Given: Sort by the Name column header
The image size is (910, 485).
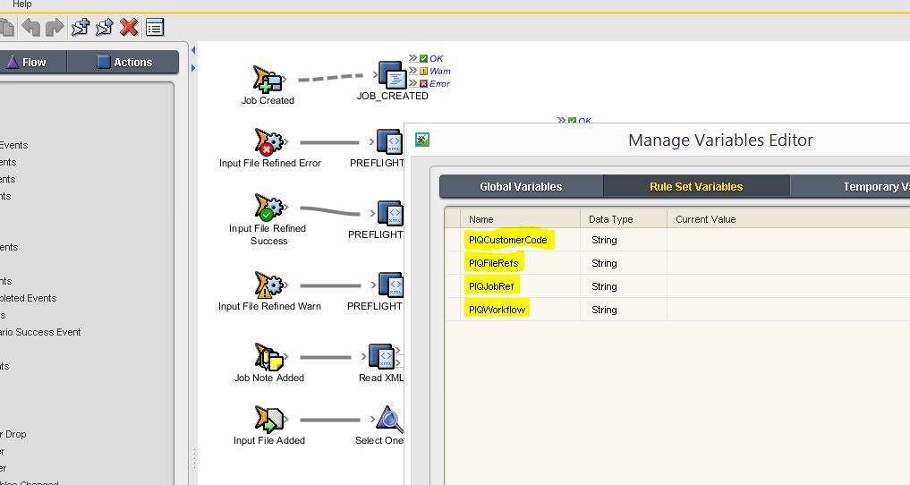Looking at the screenshot, I should pos(521,219).
